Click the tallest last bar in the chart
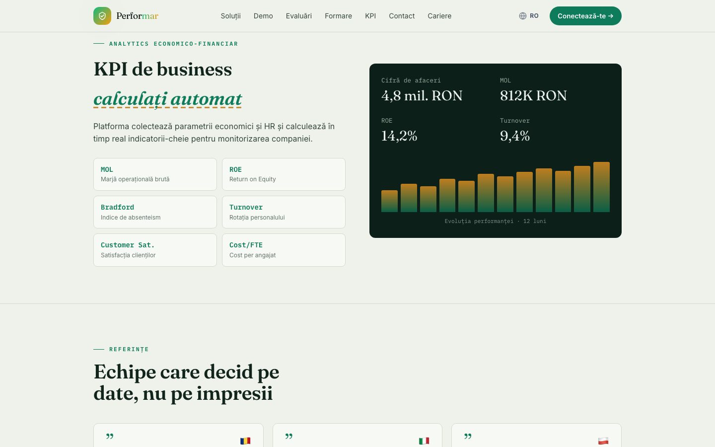Screen dimensions: 715x447 [601, 187]
